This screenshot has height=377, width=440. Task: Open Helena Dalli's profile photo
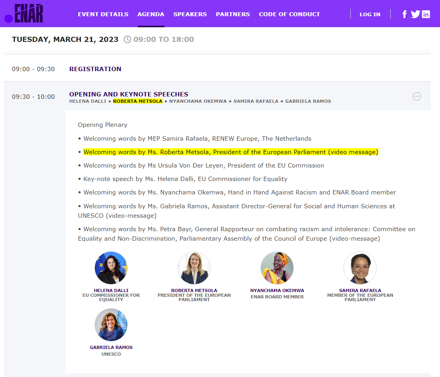click(x=111, y=268)
